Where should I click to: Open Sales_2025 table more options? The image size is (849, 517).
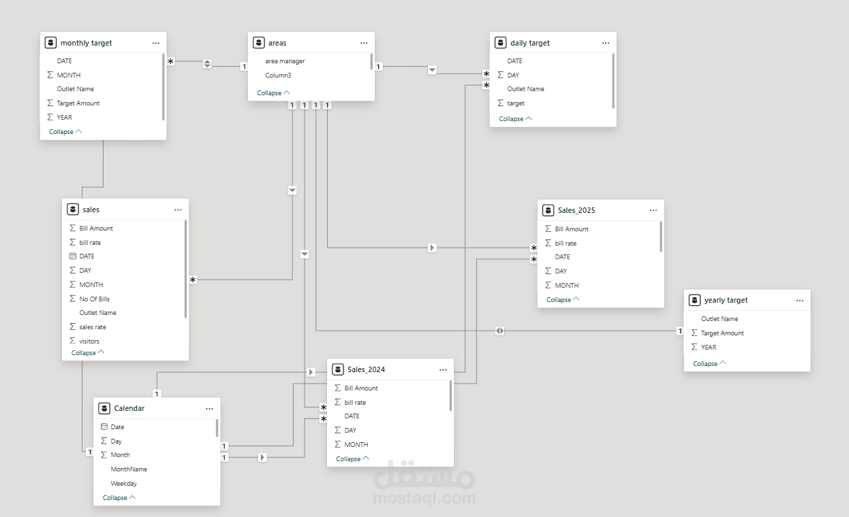click(653, 210)
